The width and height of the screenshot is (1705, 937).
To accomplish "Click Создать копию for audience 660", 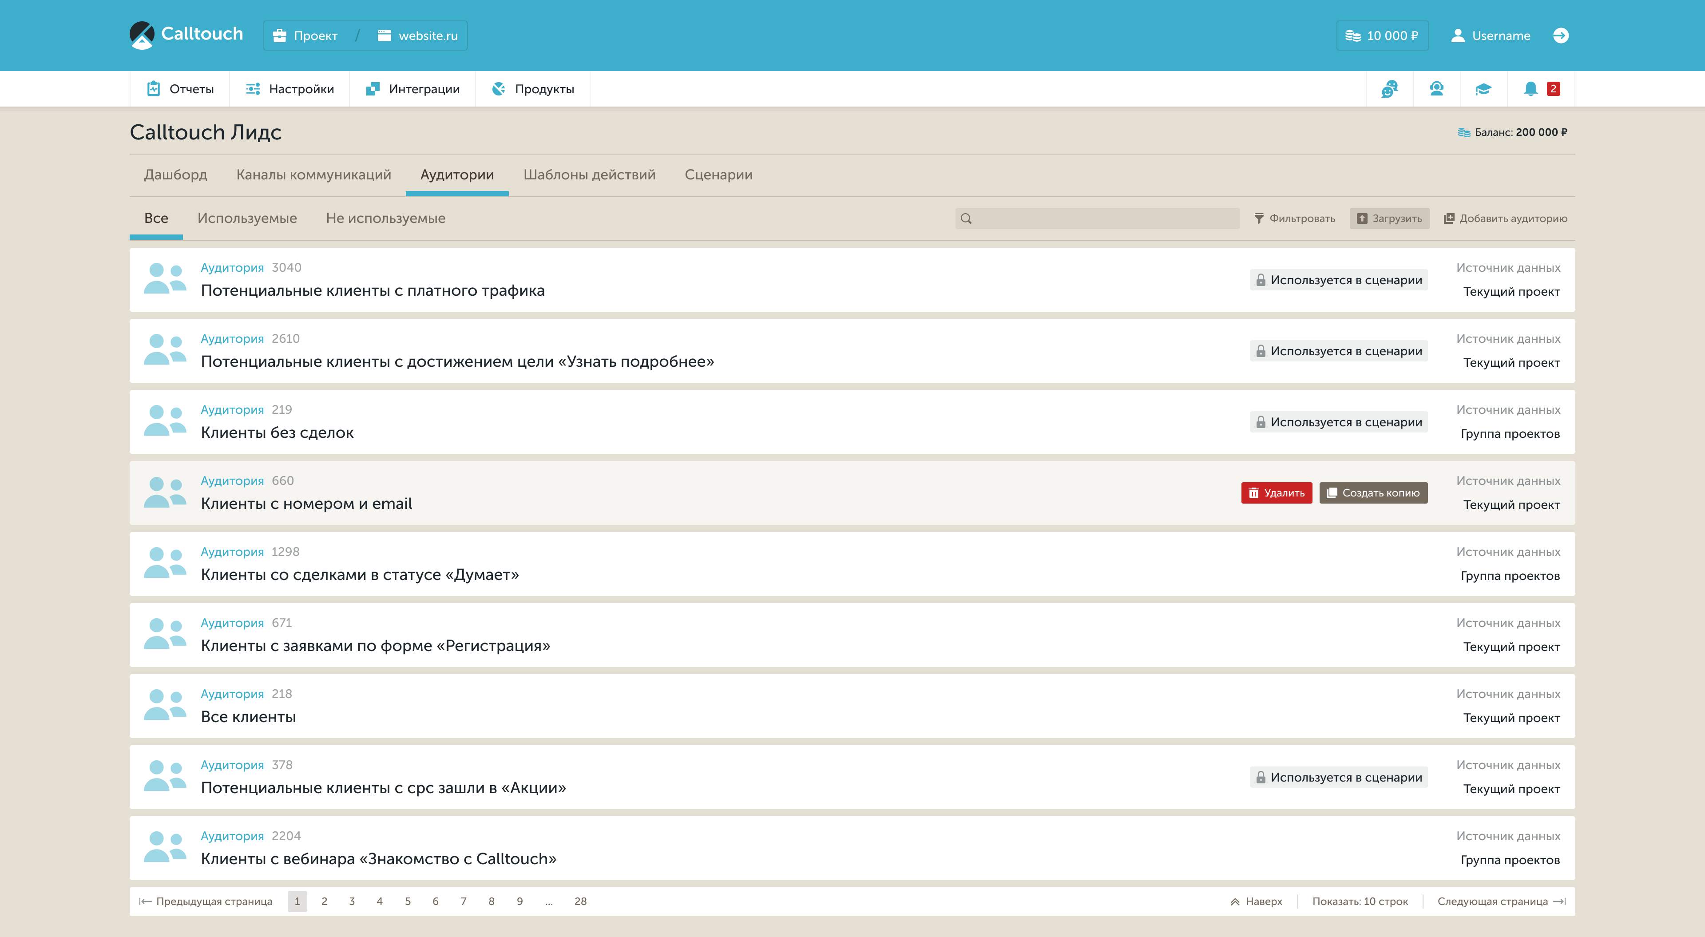I will (x=1373, y=492).
